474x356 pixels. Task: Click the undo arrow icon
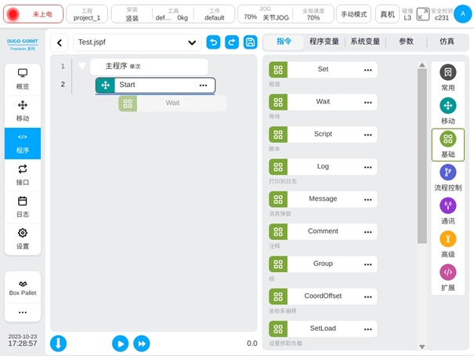(x=213, y=42)
